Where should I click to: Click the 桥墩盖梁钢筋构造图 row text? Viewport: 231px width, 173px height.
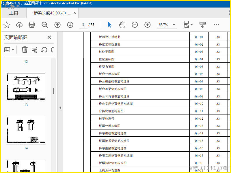click(x=113, y=148)
